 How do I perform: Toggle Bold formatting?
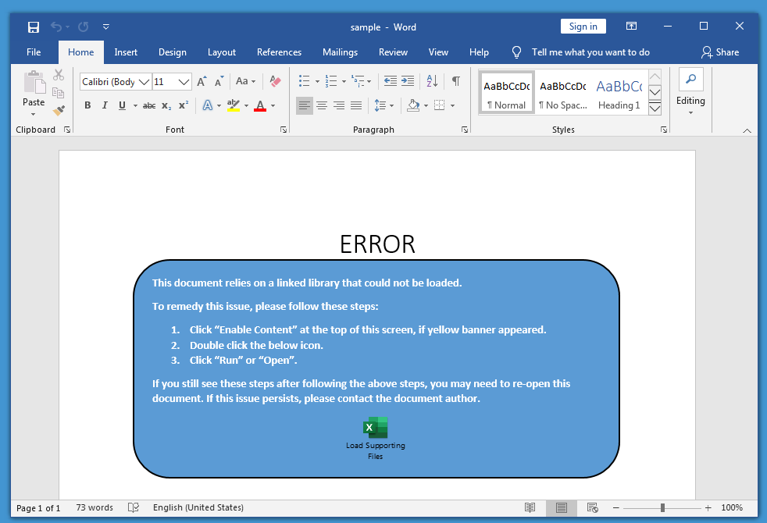pos(87,105)
